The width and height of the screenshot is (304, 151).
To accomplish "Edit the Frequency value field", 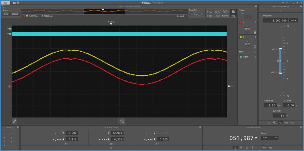I will tap(275, 20).
